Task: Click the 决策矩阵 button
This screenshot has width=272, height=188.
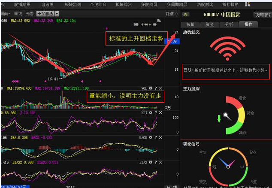Action: (263, 15)
